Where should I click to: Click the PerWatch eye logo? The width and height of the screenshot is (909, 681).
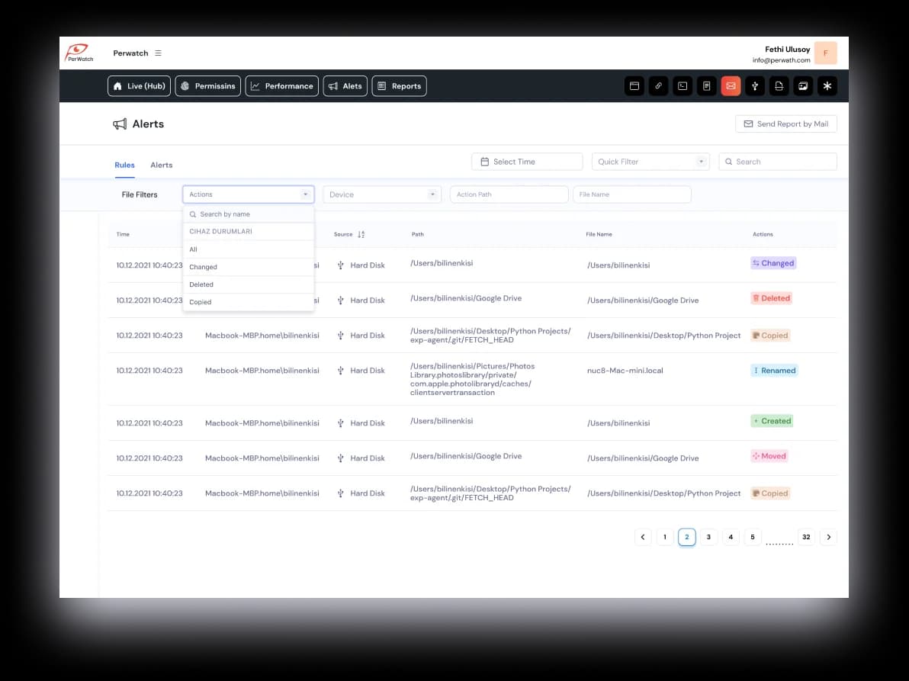79,52
